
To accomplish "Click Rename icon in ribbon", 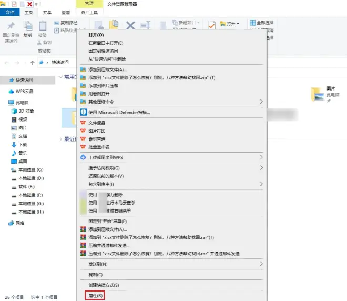I will point(146,25).
